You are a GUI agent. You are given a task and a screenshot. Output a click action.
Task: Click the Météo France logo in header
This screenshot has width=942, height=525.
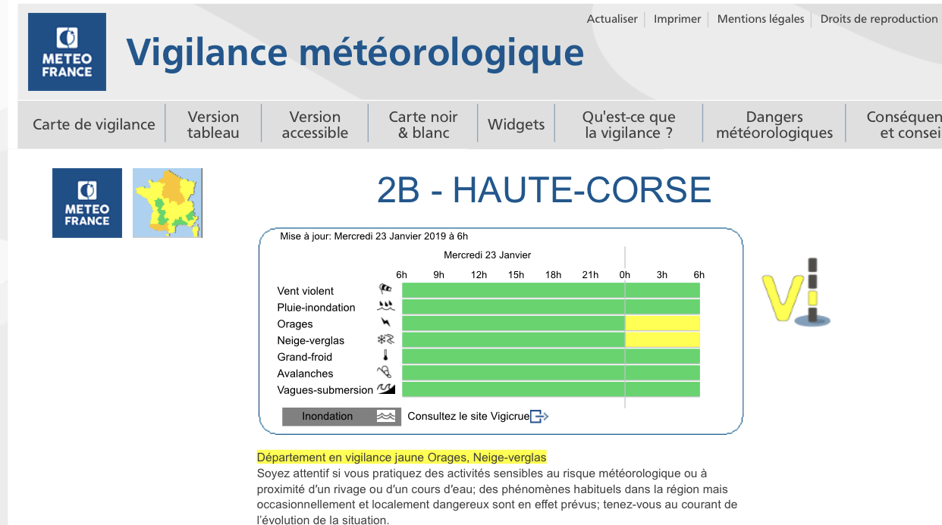click(67, 52)
